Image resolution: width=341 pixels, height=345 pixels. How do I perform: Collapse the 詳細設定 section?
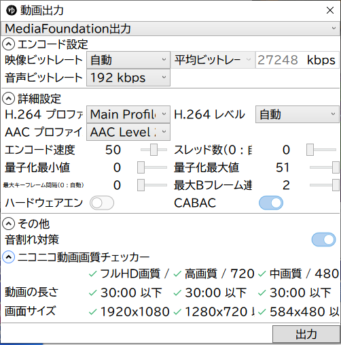[9, 99]
